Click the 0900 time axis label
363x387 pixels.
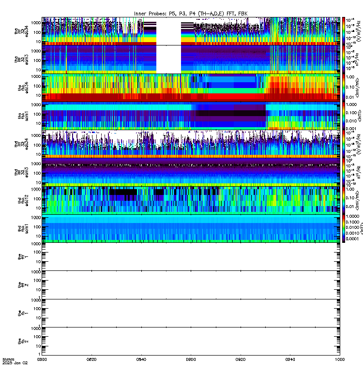[191, 359]
